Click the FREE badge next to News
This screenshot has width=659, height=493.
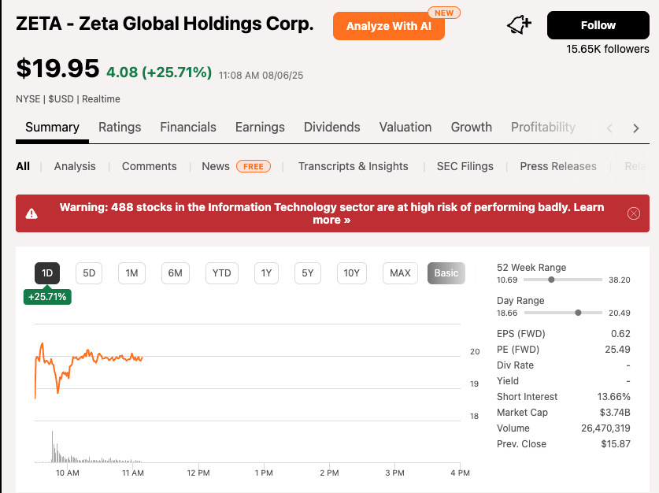pyautogui.click(x=254, y=166)
